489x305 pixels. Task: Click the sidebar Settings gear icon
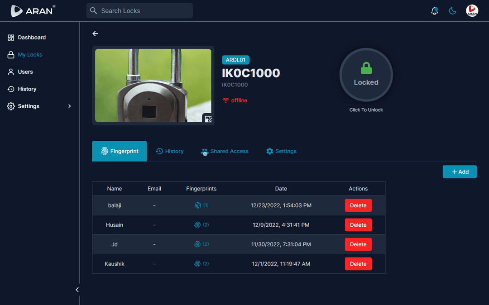click(11, 106)
